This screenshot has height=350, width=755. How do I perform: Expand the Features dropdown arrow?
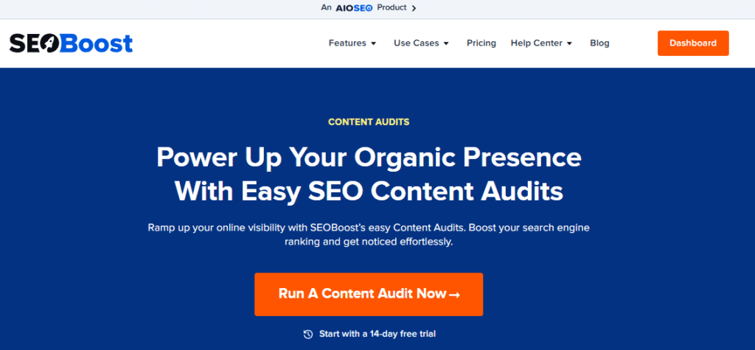coord(374,43)
